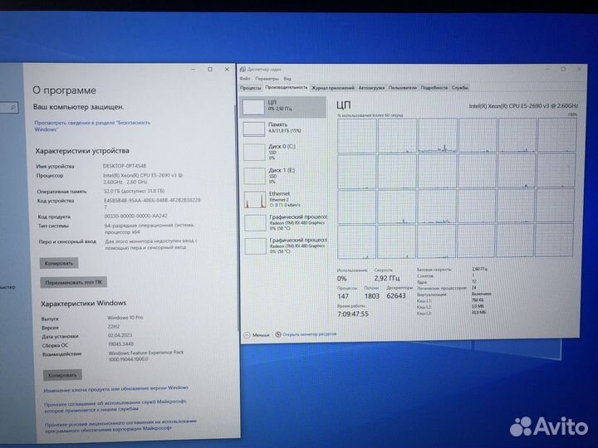Image resolution: width=598 pixels, height=448 pixels.
Task: Switch to the Автозагрузка tab
Action: click(371, 88)
